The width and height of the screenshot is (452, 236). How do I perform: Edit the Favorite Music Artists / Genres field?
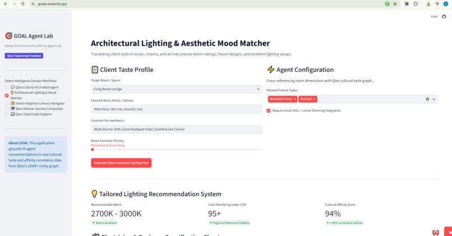tap(177, 109)
